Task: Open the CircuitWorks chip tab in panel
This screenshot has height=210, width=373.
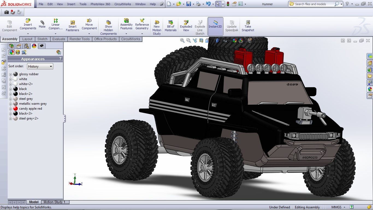Action: [x=42, y=46]
